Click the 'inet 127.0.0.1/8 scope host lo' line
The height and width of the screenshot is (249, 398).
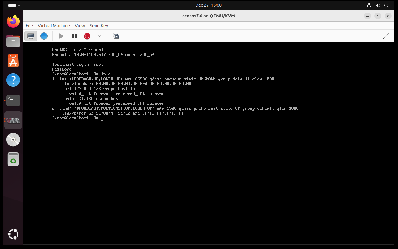99,89
